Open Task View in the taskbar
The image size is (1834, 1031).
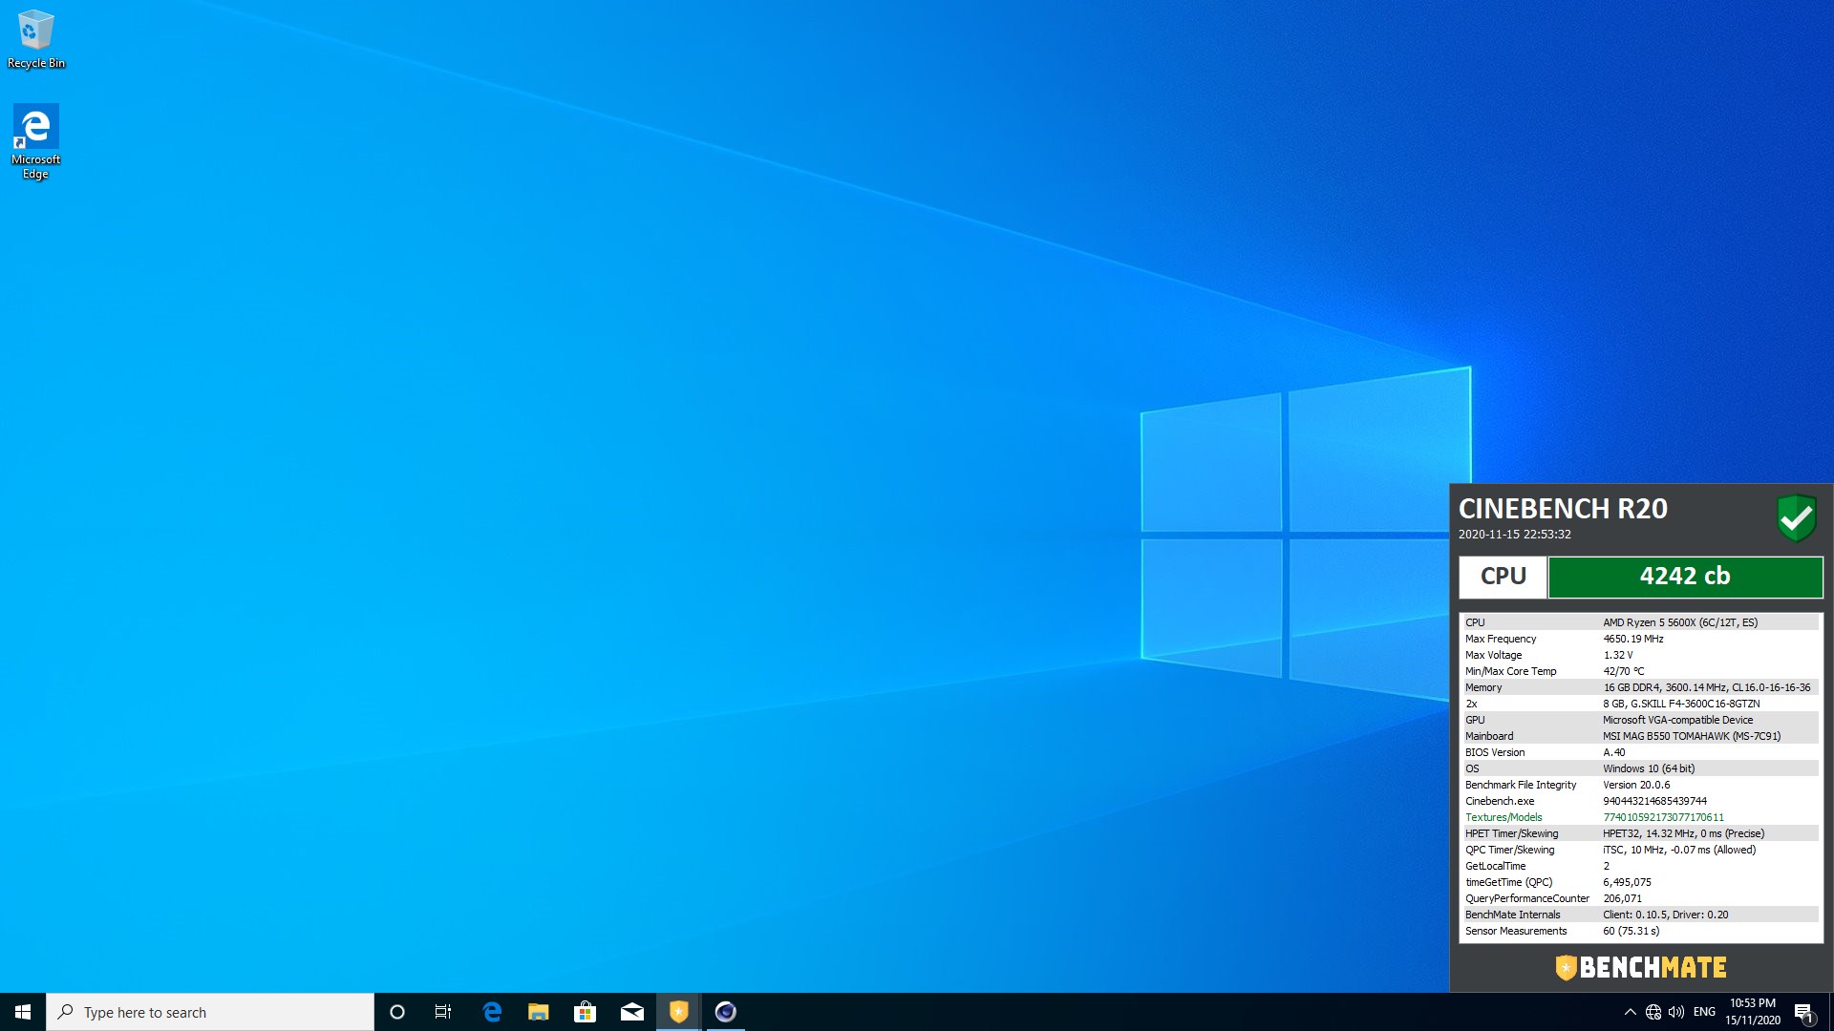(x=443, y=1012)
